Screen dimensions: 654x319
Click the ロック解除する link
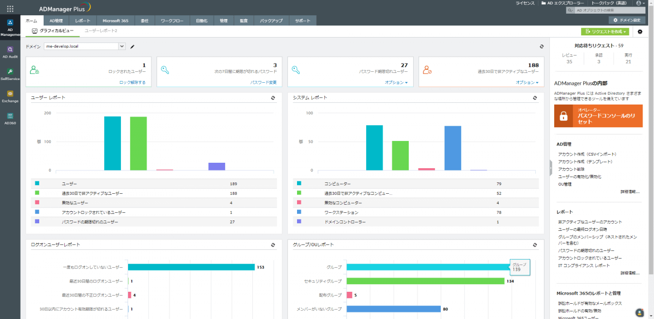click(x=132, y=83)
